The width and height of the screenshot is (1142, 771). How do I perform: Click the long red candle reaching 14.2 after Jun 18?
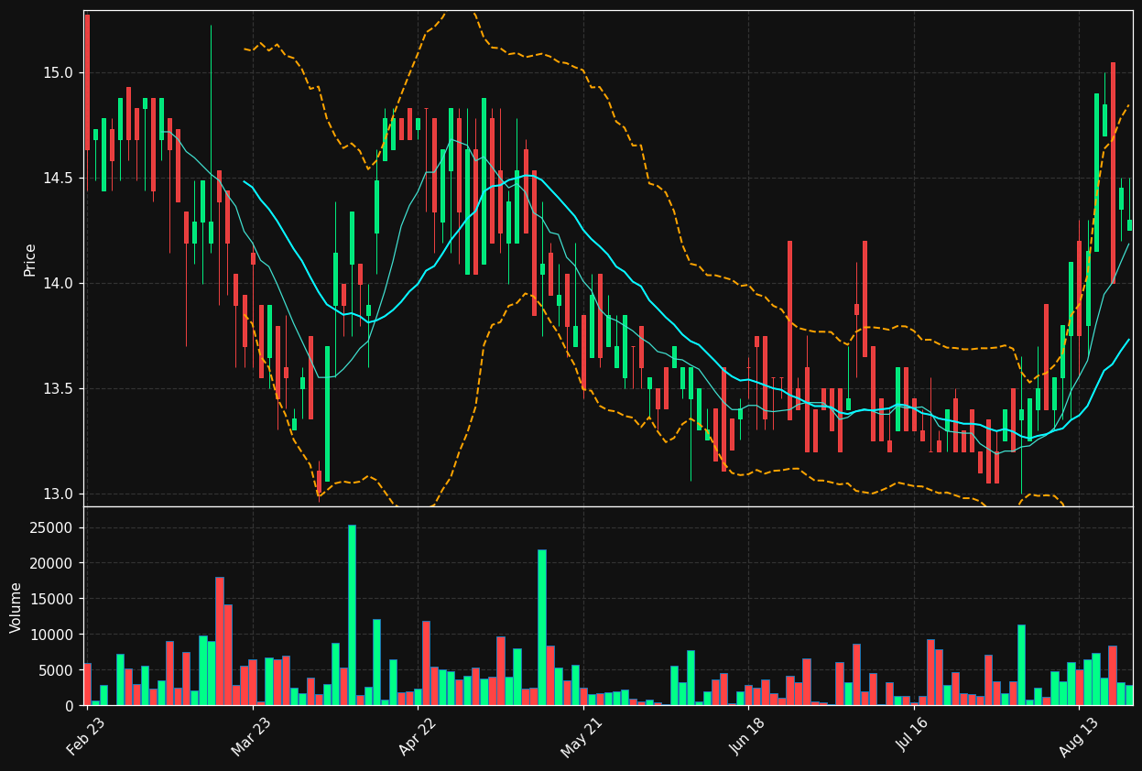coord(789,331)
